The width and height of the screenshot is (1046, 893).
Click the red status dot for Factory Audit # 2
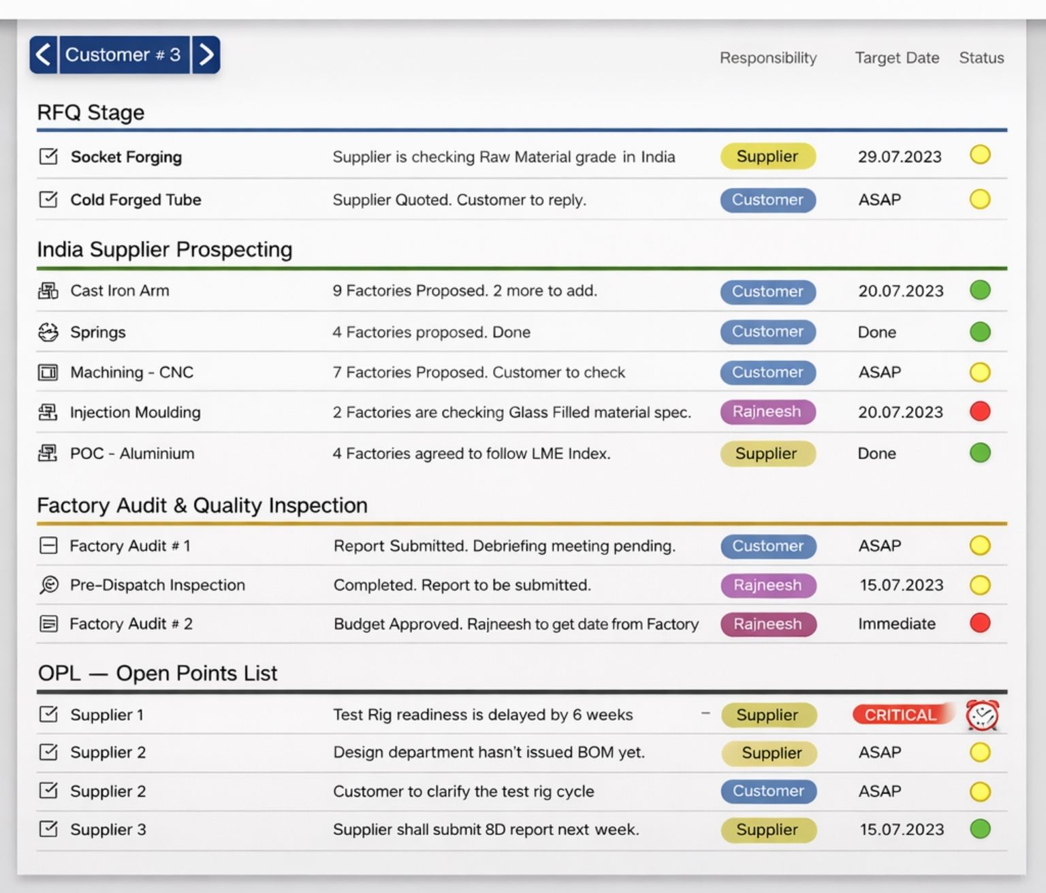point(979,623)
